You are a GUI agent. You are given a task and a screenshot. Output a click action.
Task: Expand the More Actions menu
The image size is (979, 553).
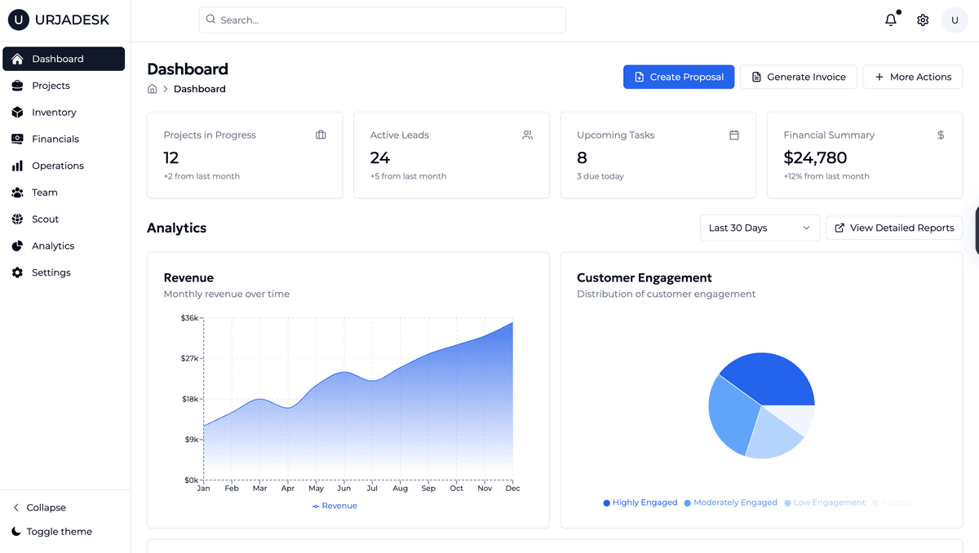[912, 77]
